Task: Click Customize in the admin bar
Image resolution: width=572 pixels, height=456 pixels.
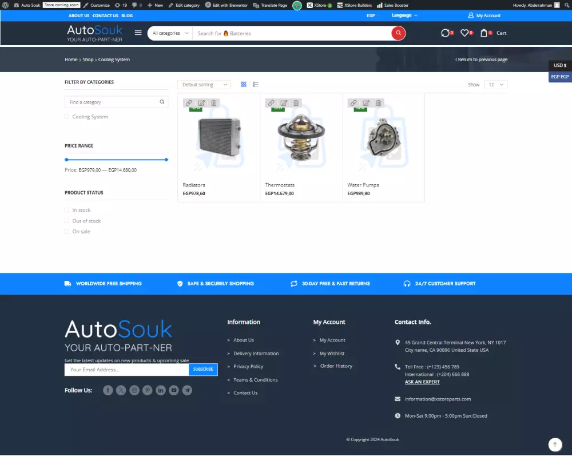Action: tap(97, 5)
